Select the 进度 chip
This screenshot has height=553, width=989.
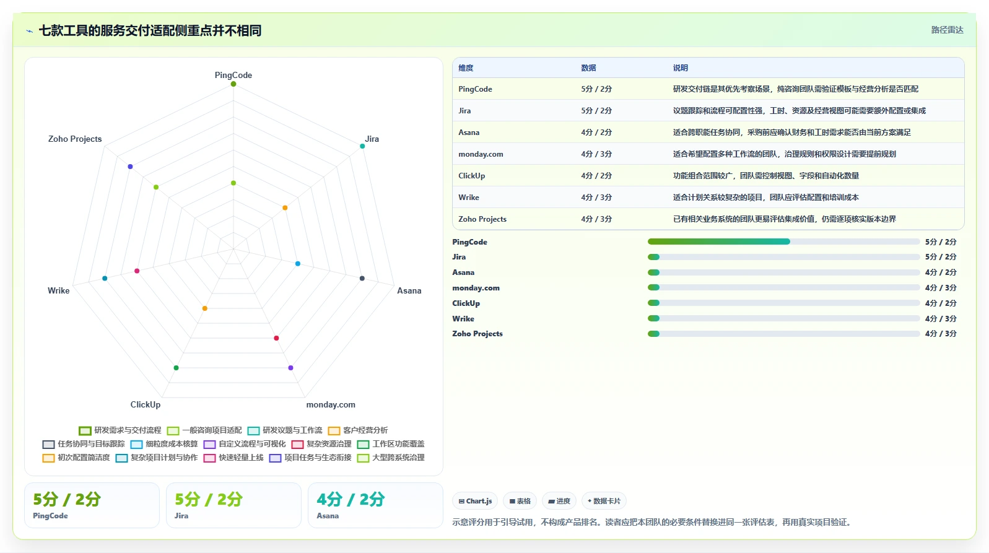[559, 501]
